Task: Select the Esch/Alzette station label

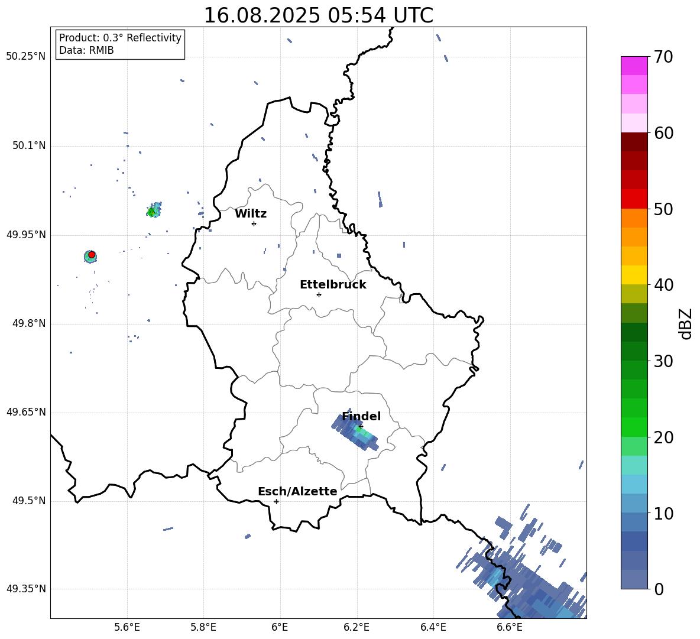Action: coord(297,491)
